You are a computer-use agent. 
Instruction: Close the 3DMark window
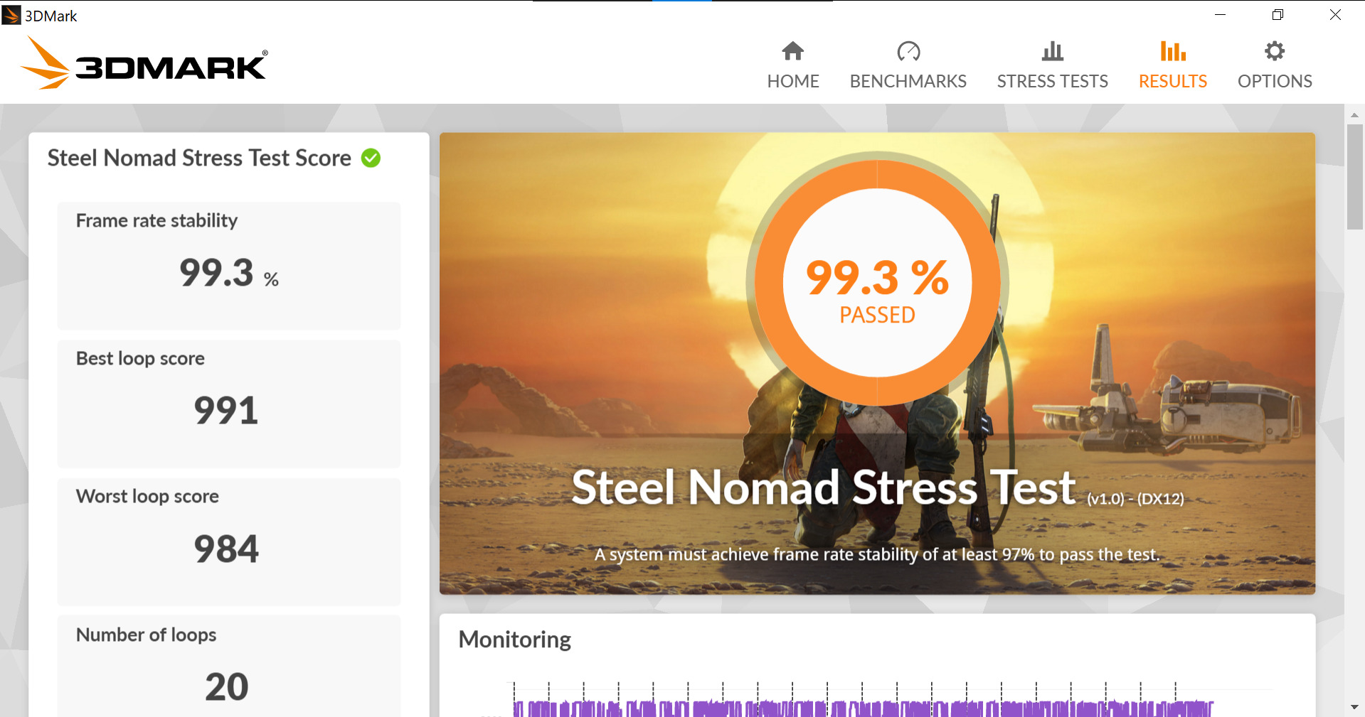[x=1336, y=15]
